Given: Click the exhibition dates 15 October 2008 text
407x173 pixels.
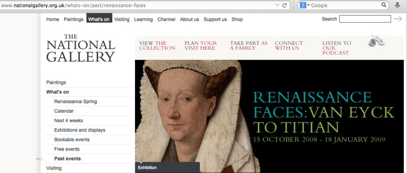Looking at the screenshot, I should pyautogui.click(x=319, y=139).
